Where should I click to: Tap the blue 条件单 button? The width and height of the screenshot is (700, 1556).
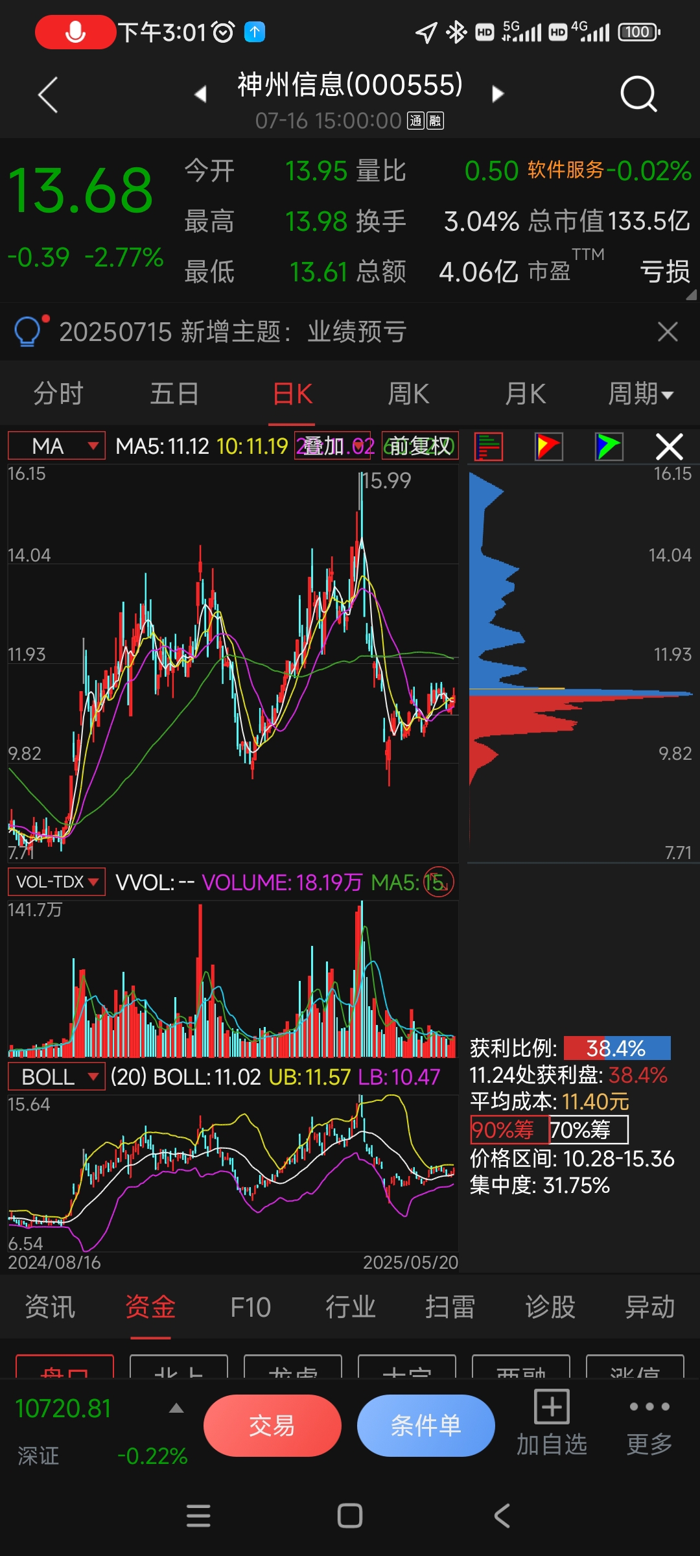click(x=426, y=1425)
